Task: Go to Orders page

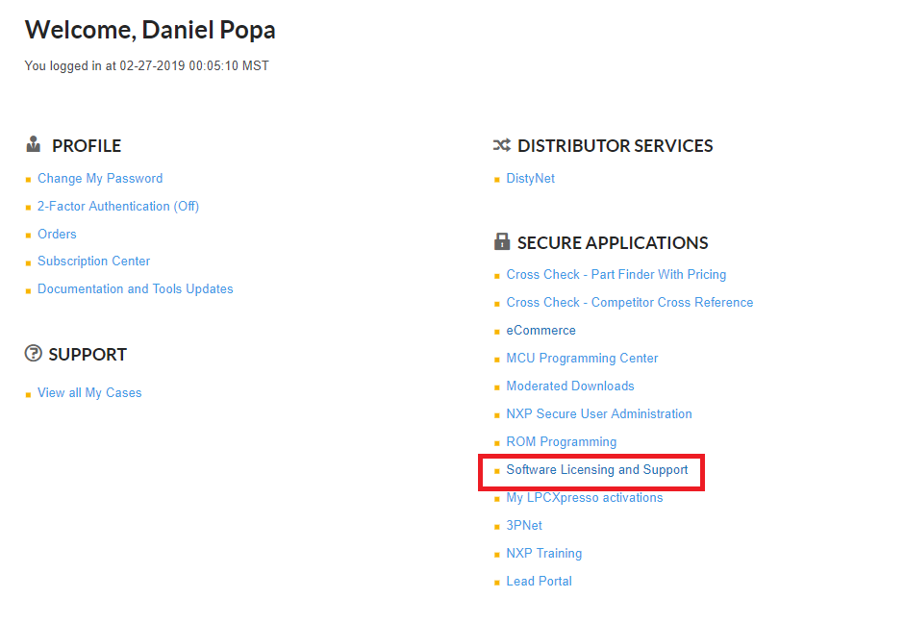Action: pos(57,235)
